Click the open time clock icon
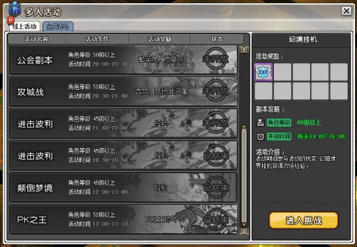The image size is (357, 247). pos(260,136)
